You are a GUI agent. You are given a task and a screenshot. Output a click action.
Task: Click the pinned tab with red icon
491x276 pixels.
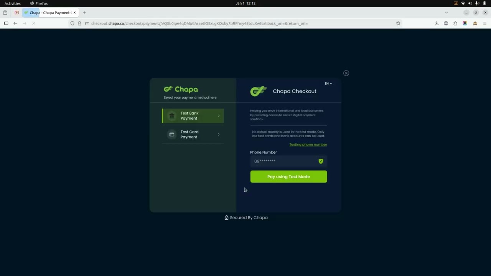pos(16,13)
